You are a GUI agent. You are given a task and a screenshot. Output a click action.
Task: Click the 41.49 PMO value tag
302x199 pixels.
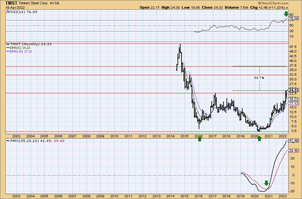point(294,141)
